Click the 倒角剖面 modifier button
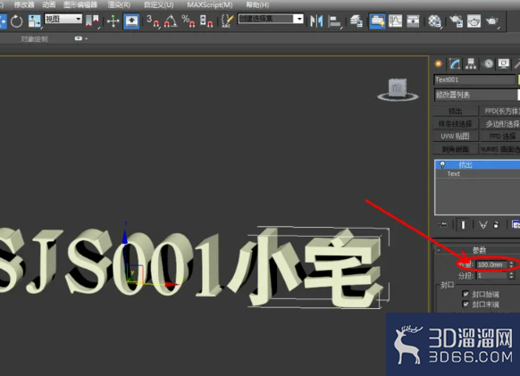The height and width of the screenshot is (376, 520). tap(456, 149)
